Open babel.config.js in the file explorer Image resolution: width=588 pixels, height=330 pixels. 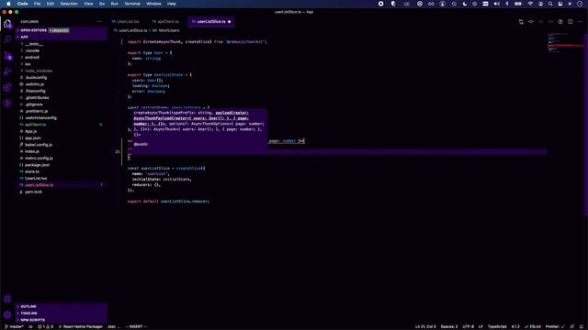coord(62,145)
